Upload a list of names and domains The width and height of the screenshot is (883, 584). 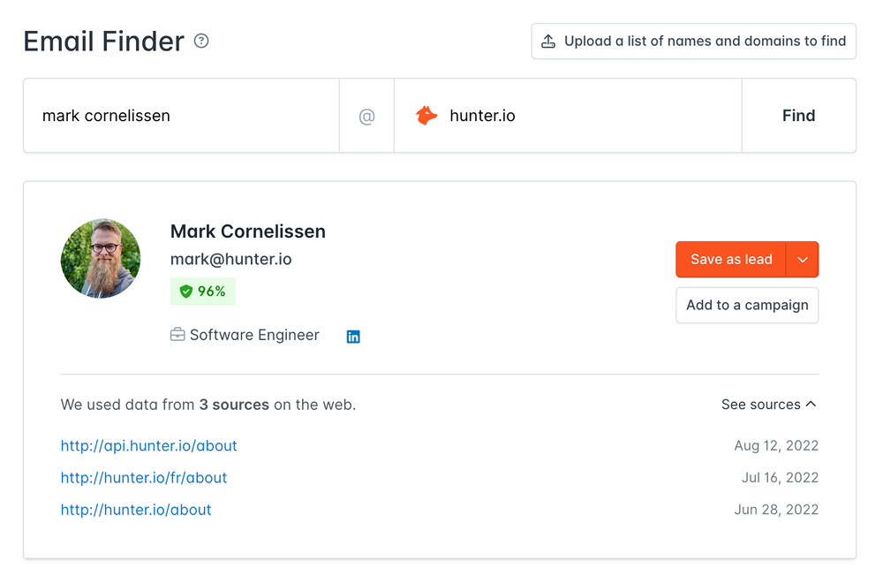693,41
